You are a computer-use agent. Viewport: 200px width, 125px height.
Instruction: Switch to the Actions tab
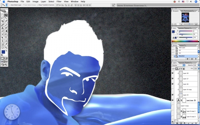(x=182, y=45)
